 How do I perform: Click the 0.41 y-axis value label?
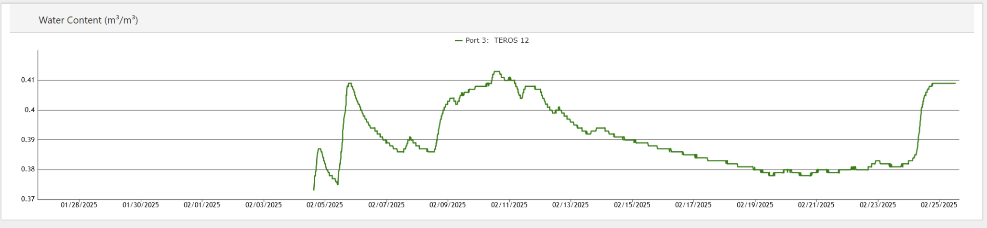coord(28,80)
